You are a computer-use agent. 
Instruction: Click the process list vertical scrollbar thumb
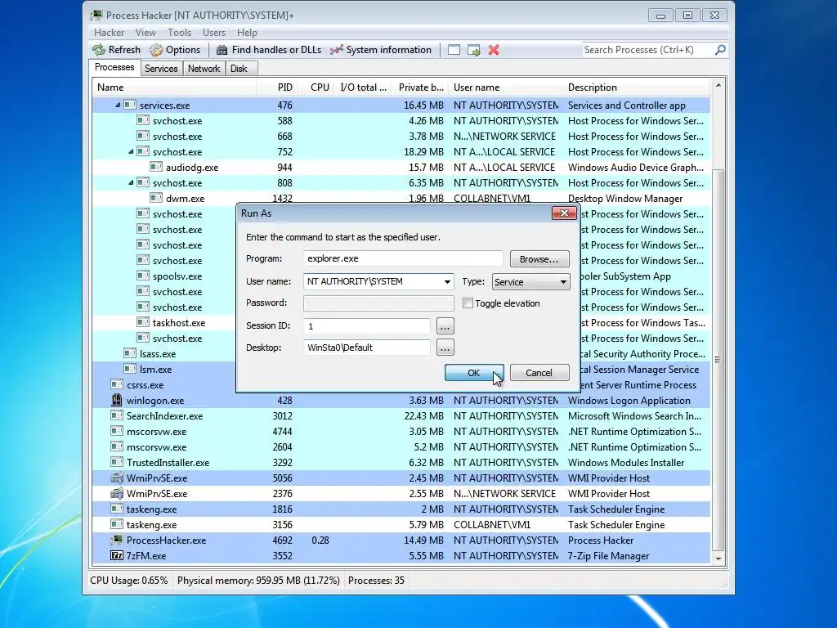click(x=718, y=359)
